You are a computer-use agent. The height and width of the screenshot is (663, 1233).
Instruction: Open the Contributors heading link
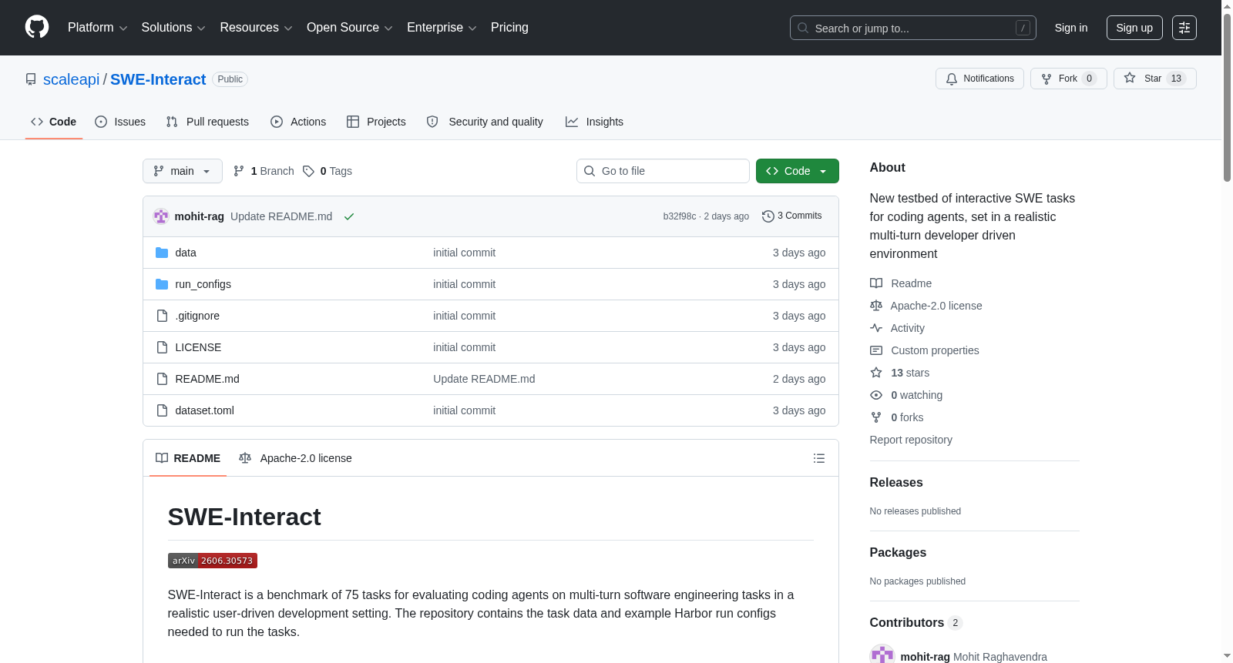coord(916,622)
